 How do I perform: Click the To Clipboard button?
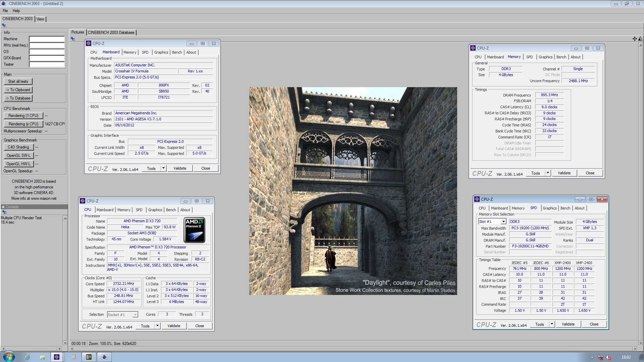[18, 90]
